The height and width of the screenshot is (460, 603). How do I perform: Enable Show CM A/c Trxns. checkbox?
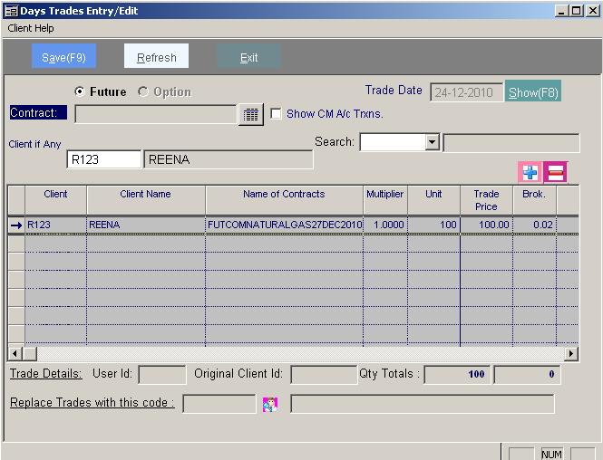coord(277,114)
